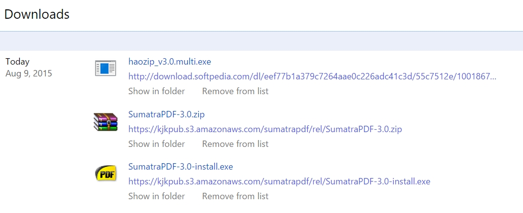Remove haozip_v3.0.multi.exe from list
523x213 pixels.
coord(235,91)
